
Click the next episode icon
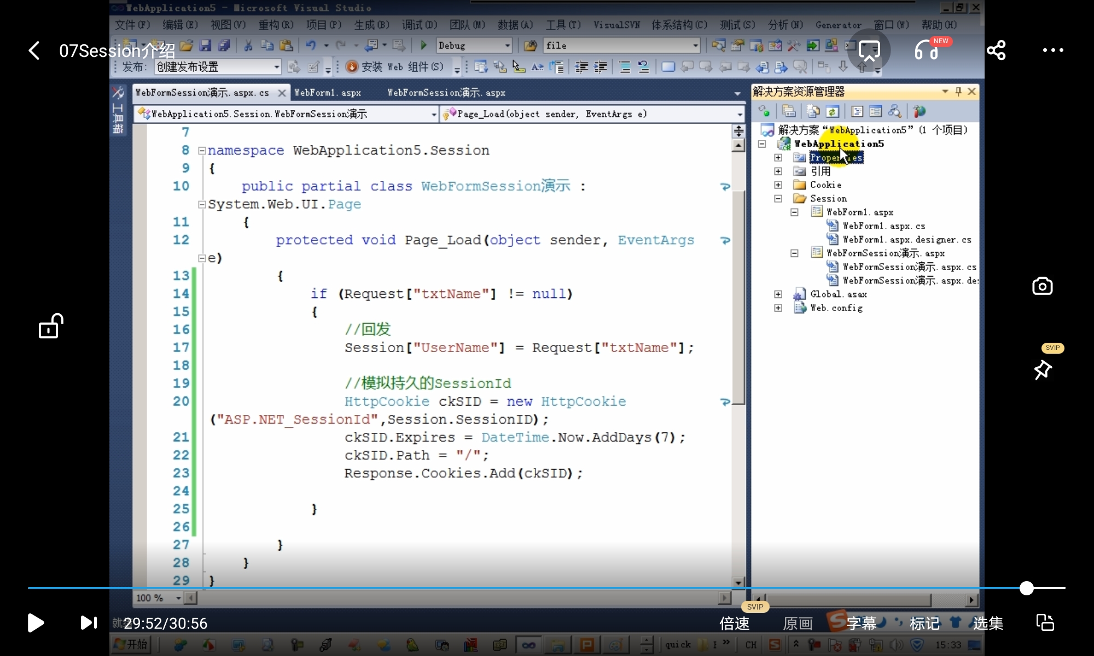89,623
